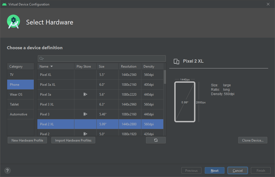Click the Play Store icon for Pixel 3
This screenshot has width=275, height=177.
[85, 114]
